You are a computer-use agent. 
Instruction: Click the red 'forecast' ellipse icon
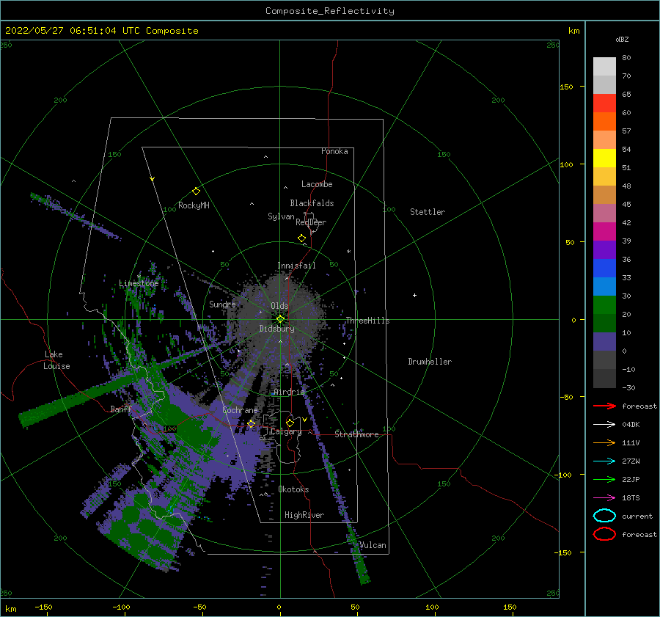(x=604, y=534)
